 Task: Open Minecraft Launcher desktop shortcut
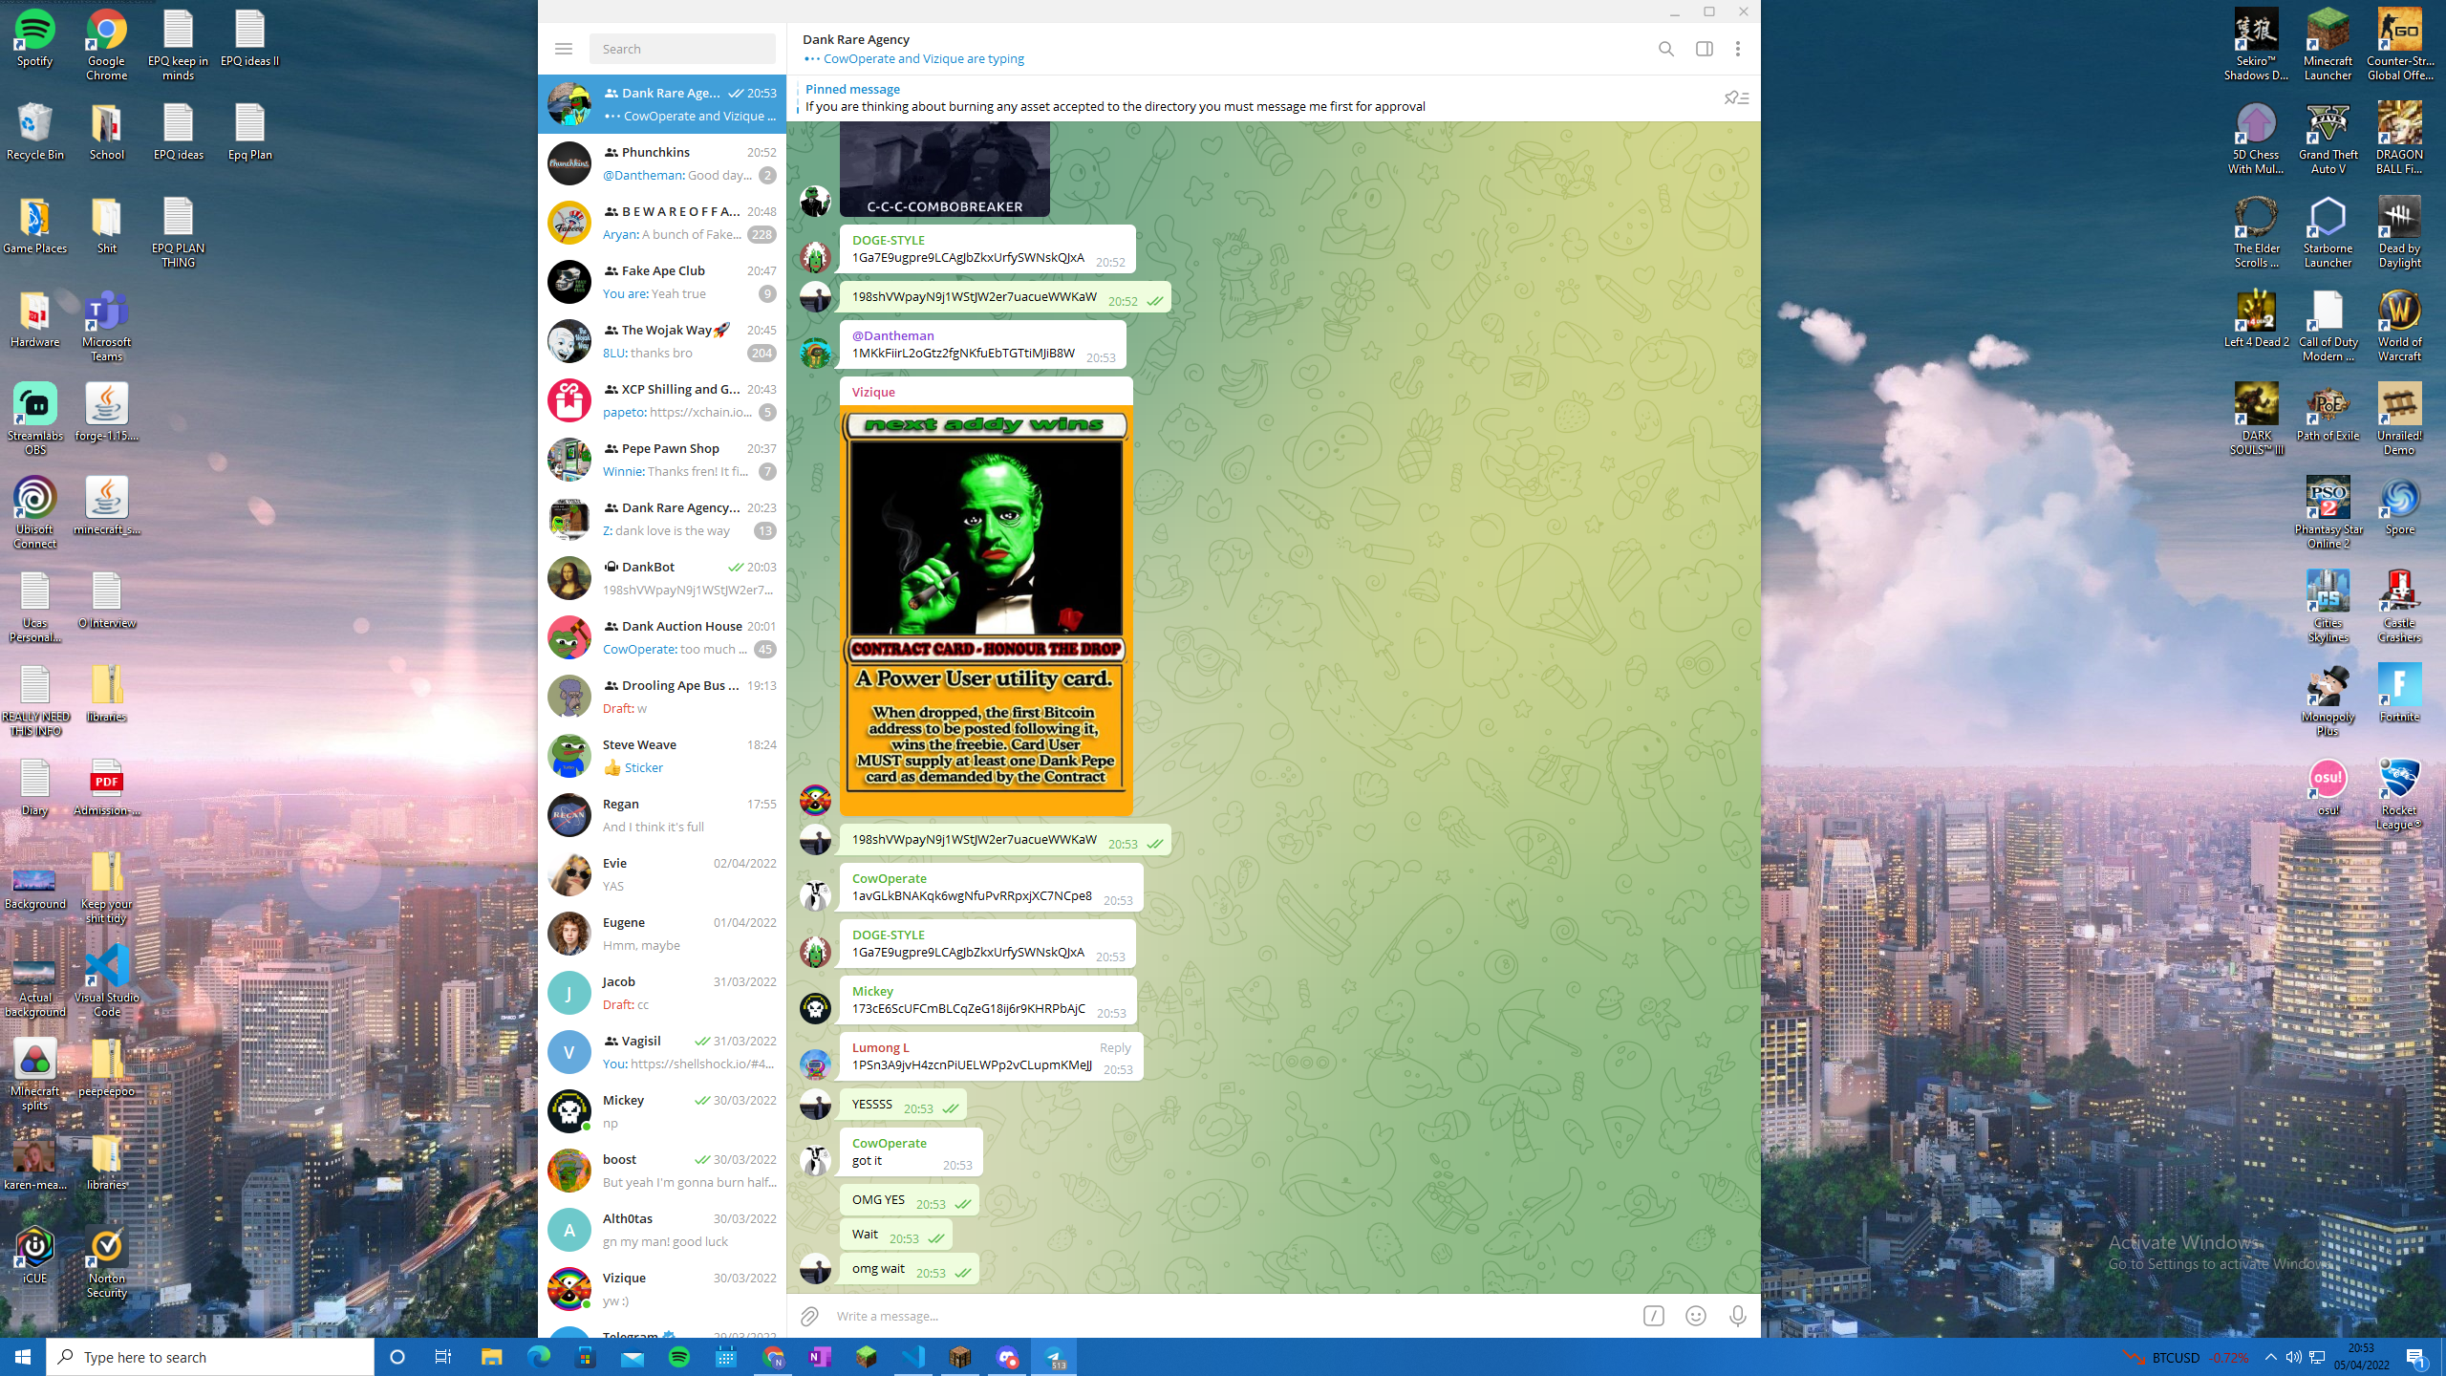pos(2328,45)
